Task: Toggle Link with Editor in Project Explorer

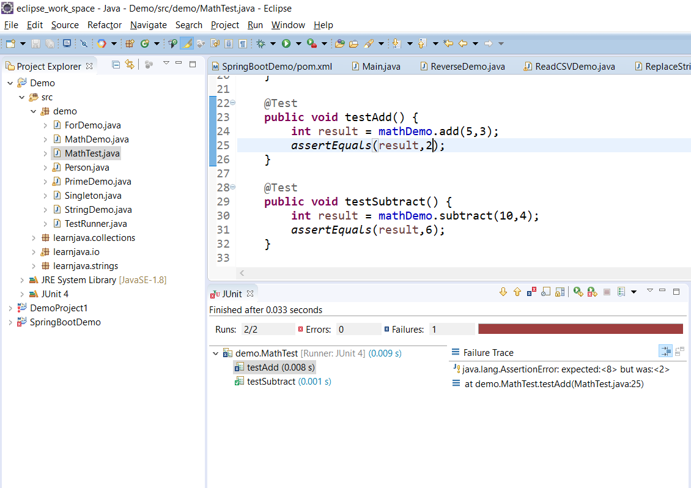Action: (130, 65)
